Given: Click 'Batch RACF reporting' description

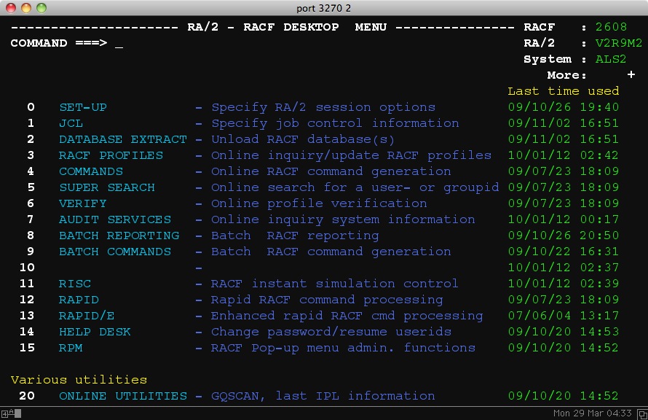Looking at the screenshot, I should tap(295, 236).
